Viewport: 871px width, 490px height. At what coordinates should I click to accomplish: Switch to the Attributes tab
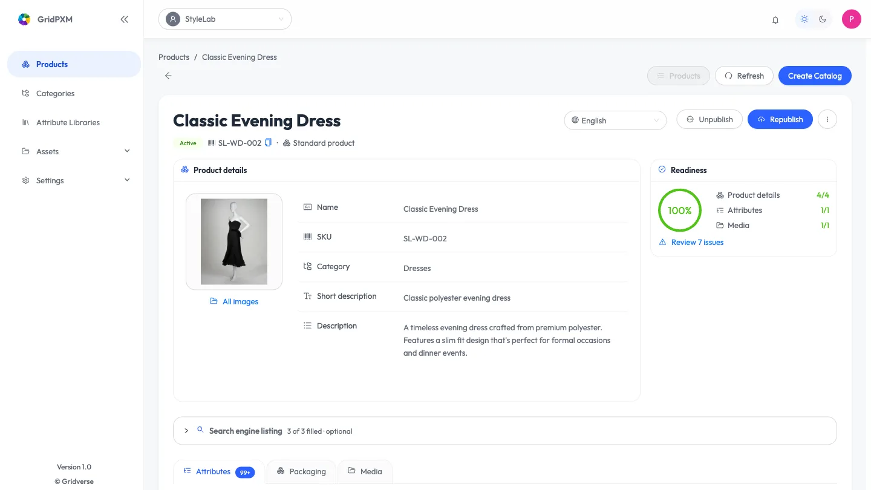[x=219, y=472]
